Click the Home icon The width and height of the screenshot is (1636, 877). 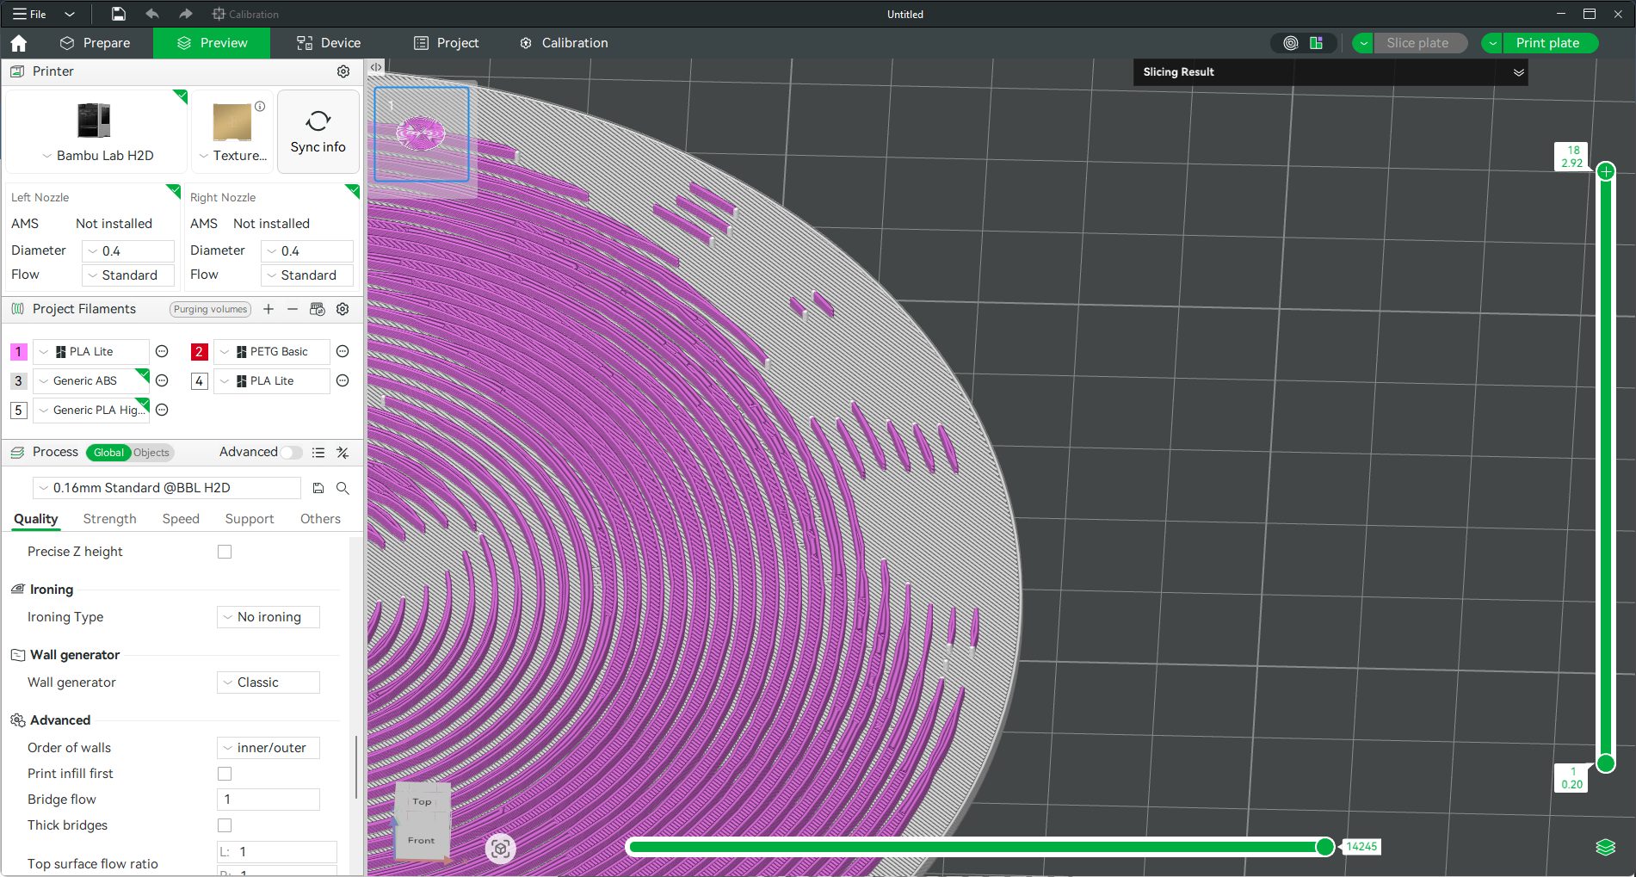click(19, 43)
